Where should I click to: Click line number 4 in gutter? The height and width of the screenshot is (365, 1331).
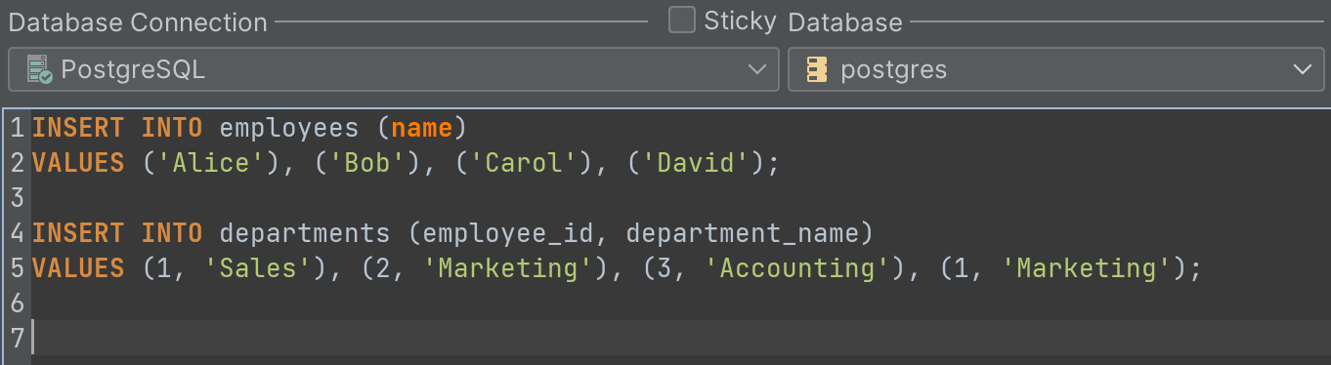pos(17,232)
